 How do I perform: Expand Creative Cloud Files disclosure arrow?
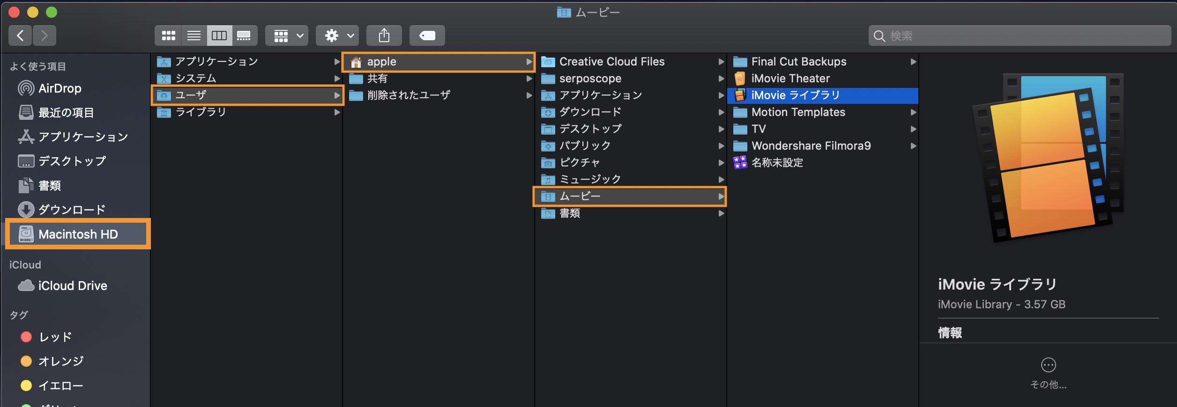[x=721, y=62]
